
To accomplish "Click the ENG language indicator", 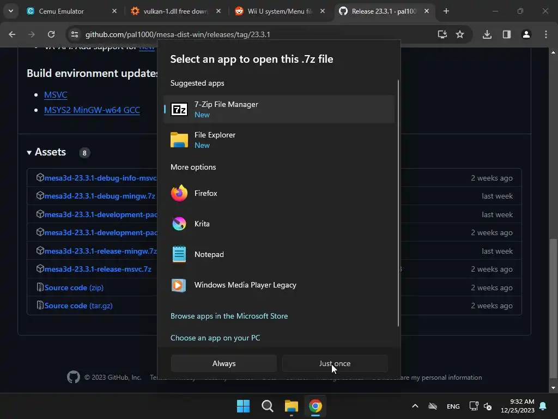I will [453, 406].
